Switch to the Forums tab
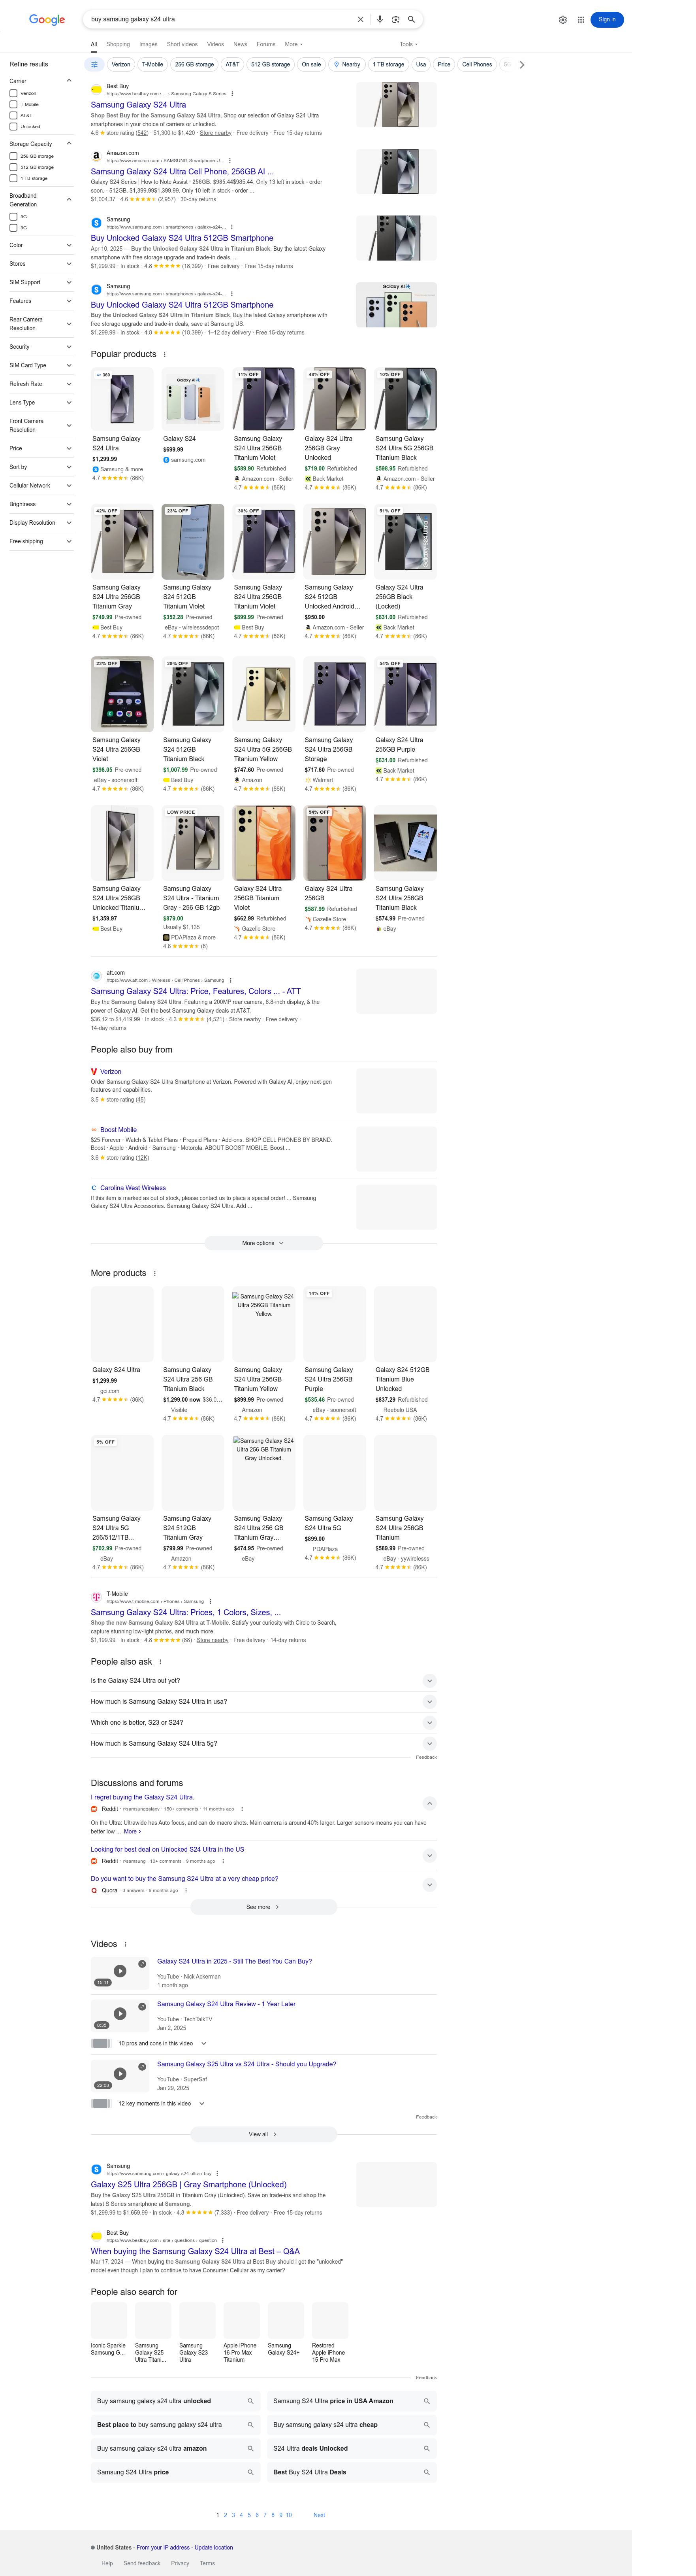 click(265, 44)
